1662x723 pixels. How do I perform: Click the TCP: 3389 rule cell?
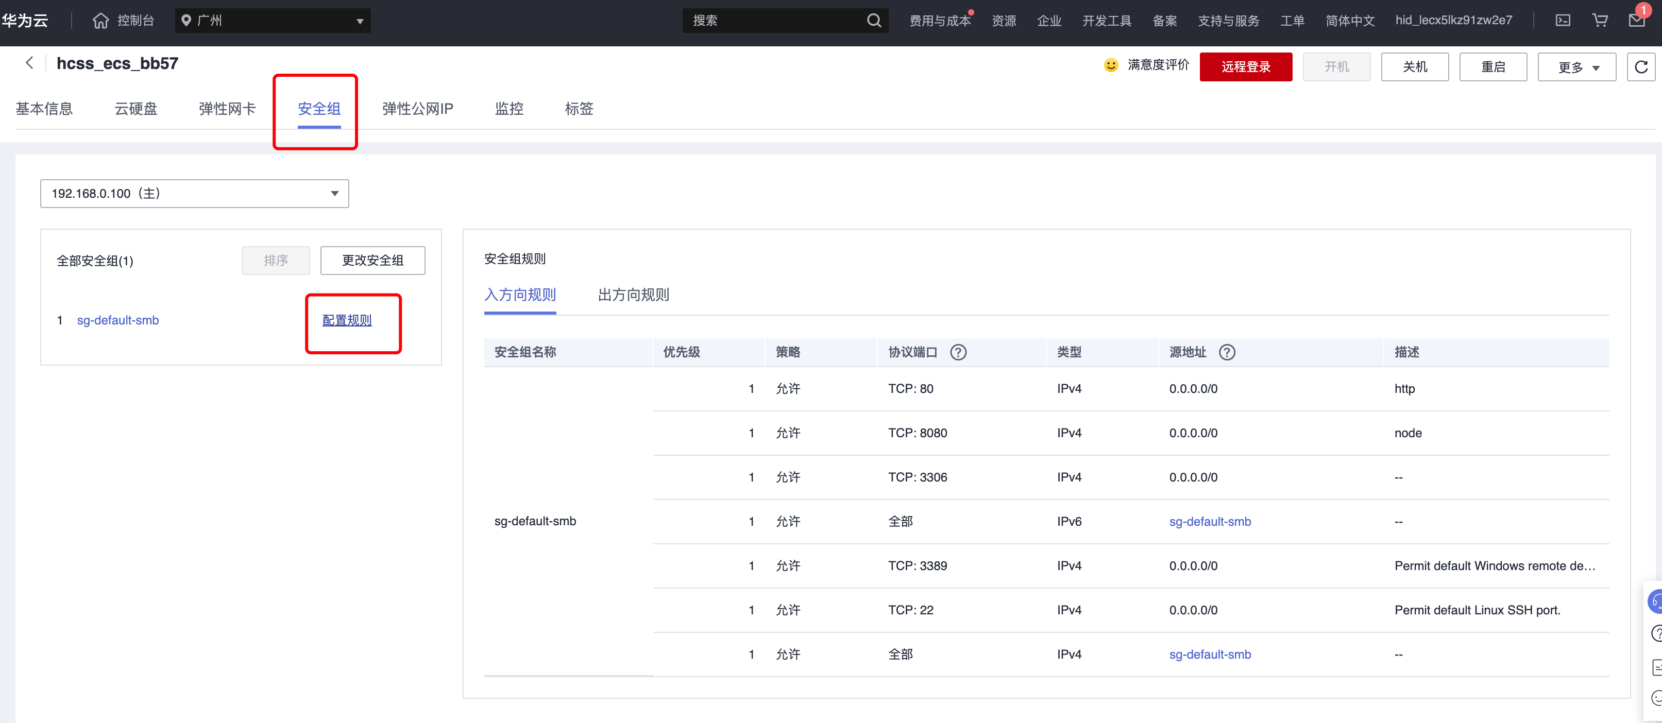918,566
